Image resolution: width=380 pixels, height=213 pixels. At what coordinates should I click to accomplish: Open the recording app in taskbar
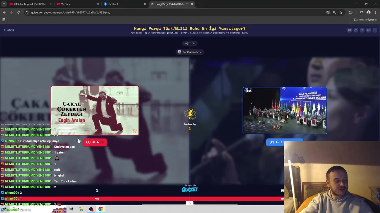click(x=91, y=209)
